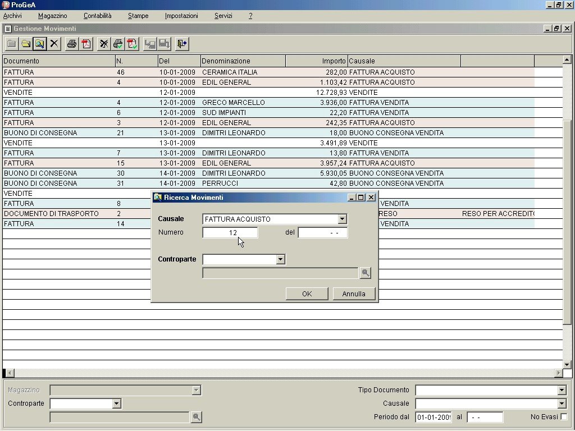The width and height of the screenshot is (575, 431).
Task: Open the Stampe menu
Action: (x=138, y=16)
